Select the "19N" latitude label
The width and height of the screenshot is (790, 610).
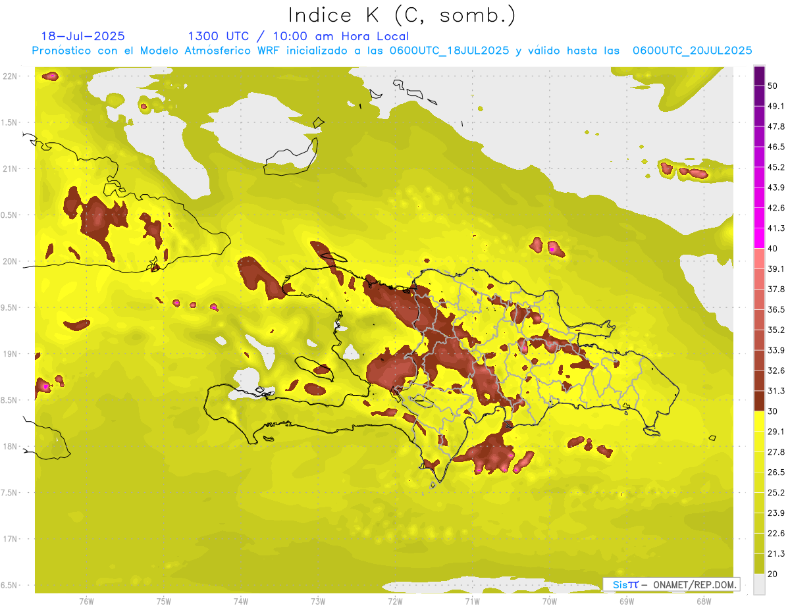(x=11, y=354)
